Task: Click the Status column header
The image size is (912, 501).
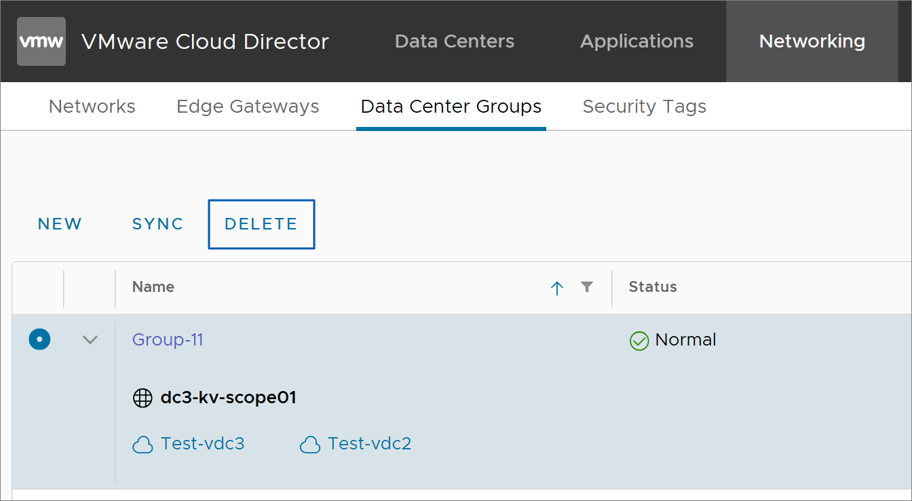Action: [653, 287]
